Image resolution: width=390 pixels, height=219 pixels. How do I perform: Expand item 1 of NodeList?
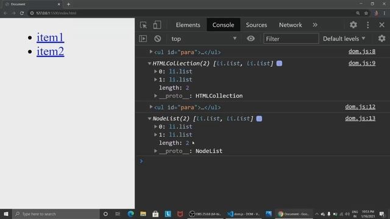[x=156, y=134]
